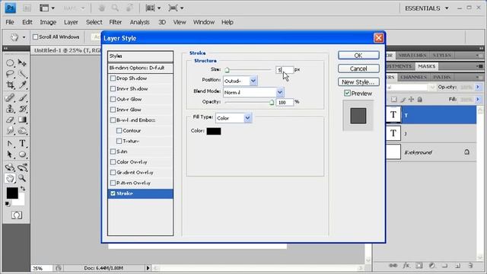Click the stroke Size input field
The height and width of the screenshot is (274, 487).
pos(285,70)
